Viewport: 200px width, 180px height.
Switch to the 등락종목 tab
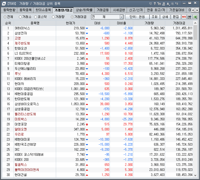25,10
